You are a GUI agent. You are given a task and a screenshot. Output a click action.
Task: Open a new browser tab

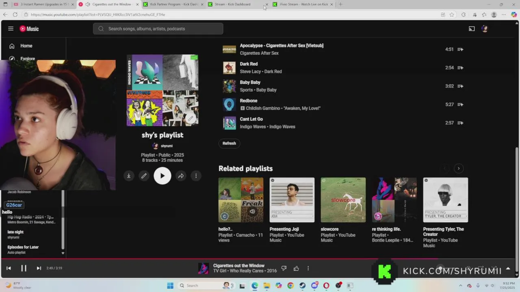click(x=340, y=4)
